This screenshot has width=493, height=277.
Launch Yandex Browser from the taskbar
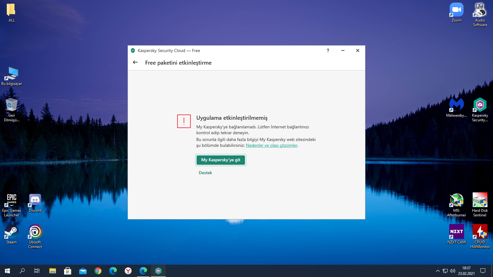tap(128, 271)
